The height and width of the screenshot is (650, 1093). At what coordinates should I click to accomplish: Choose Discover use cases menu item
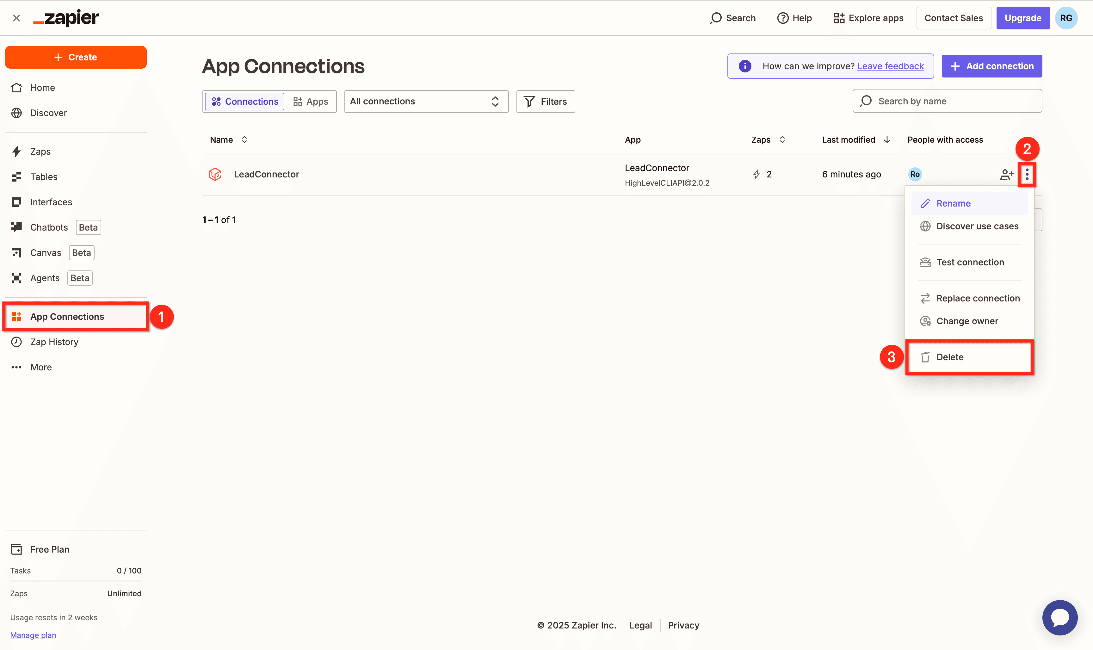[x=970, y=226]
